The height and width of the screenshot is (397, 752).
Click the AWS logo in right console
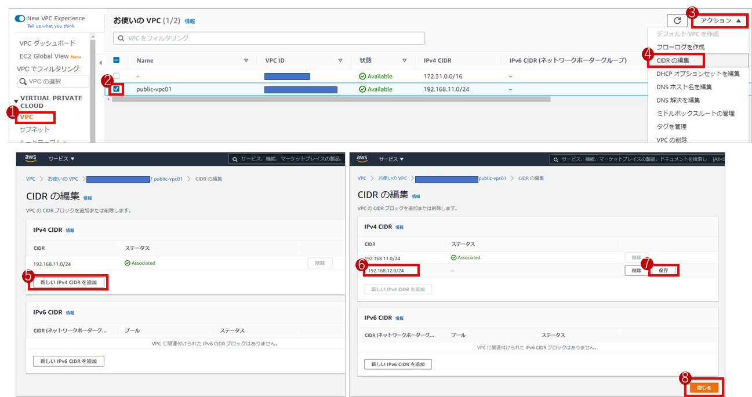click(x=362, y=158)
